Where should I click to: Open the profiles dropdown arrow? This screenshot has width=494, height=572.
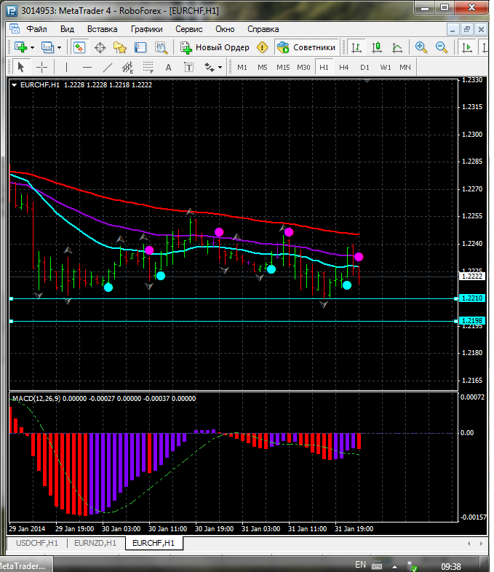pyautogui.click(x=60, y=47)
